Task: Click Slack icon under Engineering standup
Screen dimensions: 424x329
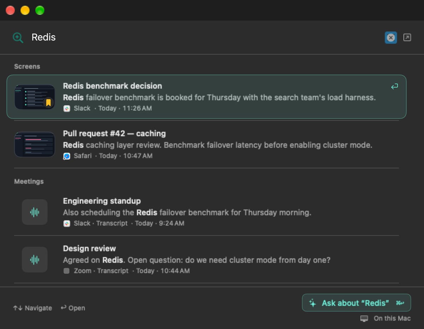Action: tap(67, 223)
